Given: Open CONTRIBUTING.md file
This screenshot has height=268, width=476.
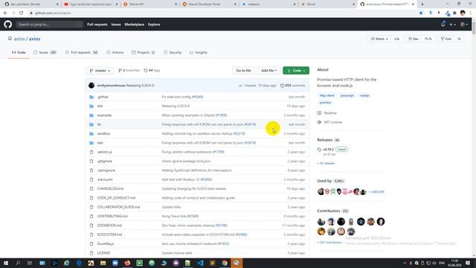Looking at the screenshot, I should click(x=112, y=217).
